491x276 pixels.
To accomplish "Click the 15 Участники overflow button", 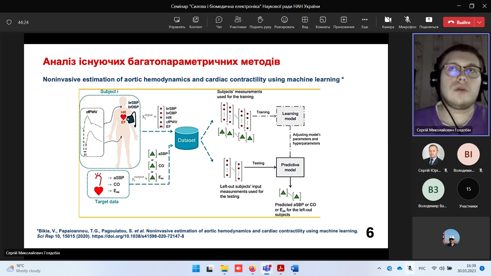I will pos(468,189).
